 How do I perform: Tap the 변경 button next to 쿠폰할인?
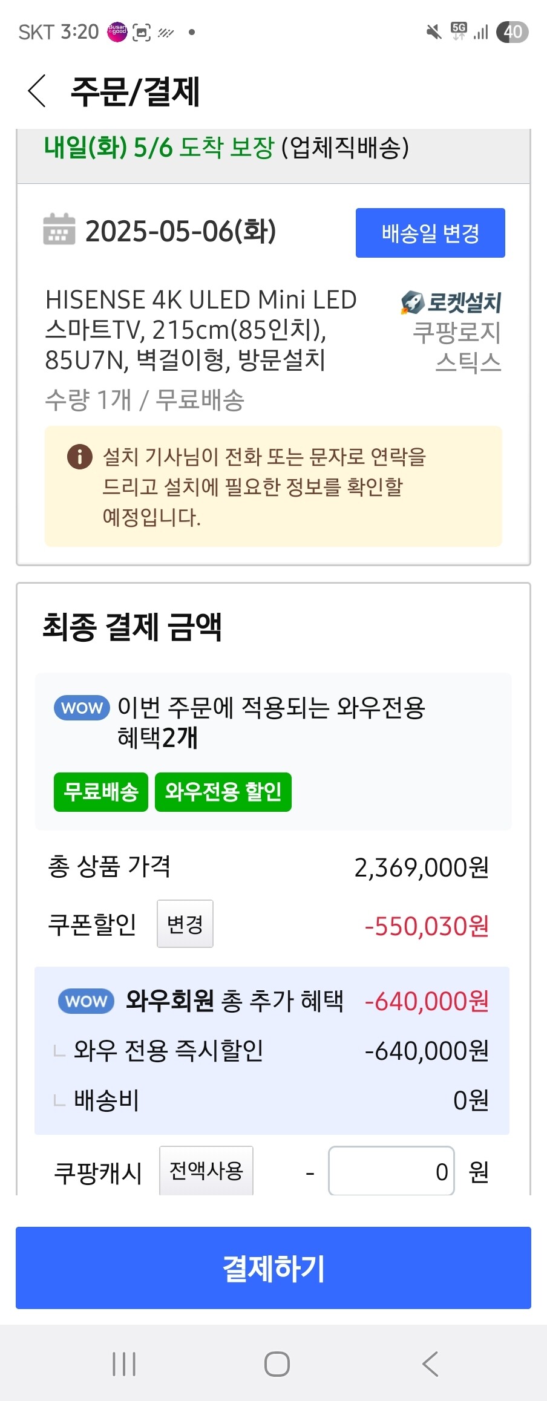click(185, 924)
